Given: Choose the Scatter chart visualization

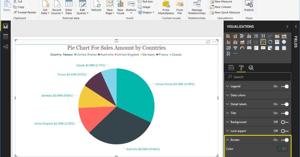Looking at the screenshot, I should (x=256, y=42).
